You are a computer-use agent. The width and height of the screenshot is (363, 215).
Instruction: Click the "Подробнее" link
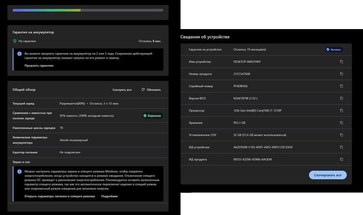point(109,196)
